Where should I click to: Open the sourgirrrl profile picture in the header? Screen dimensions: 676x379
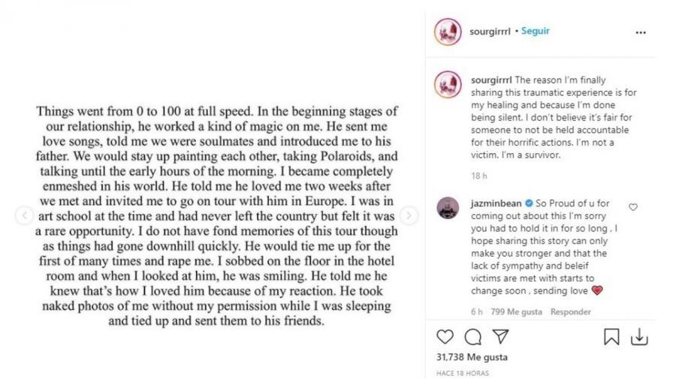pos(448,32)
